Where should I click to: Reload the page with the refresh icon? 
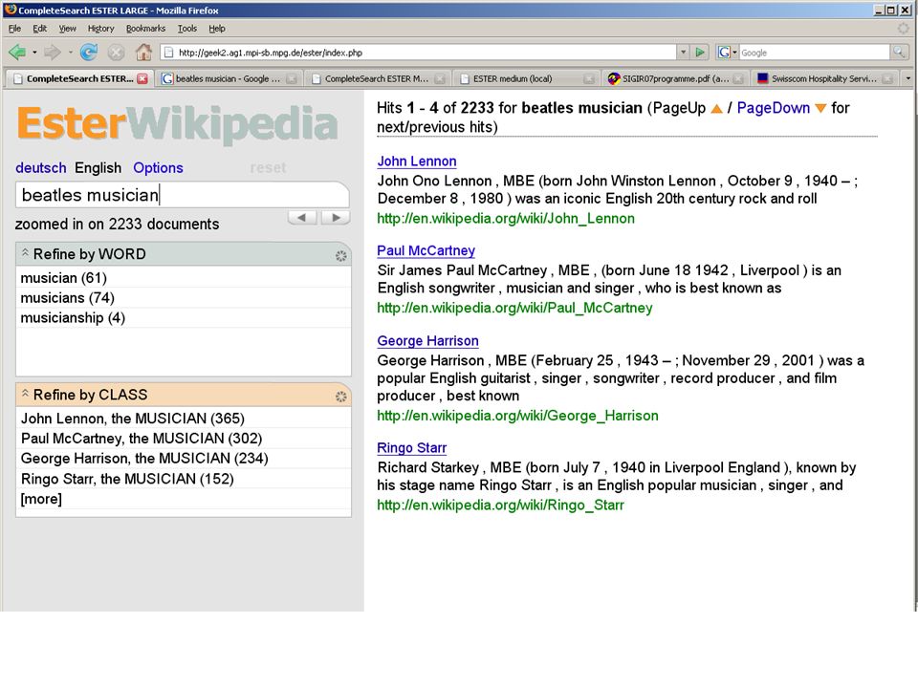[88, 53]
